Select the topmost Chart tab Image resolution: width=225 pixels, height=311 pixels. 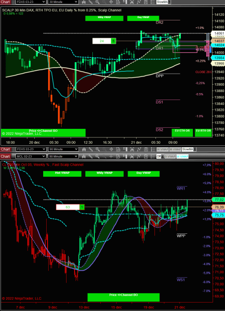click(5, 2)
